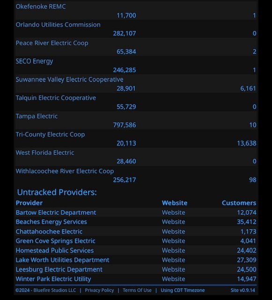Click Lake Worth customers count 27,309
The height and width of the screenshot is (300, 272).
(247, 260)
